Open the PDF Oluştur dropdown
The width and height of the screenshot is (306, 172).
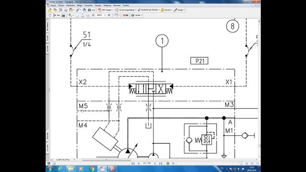(105, 10)
